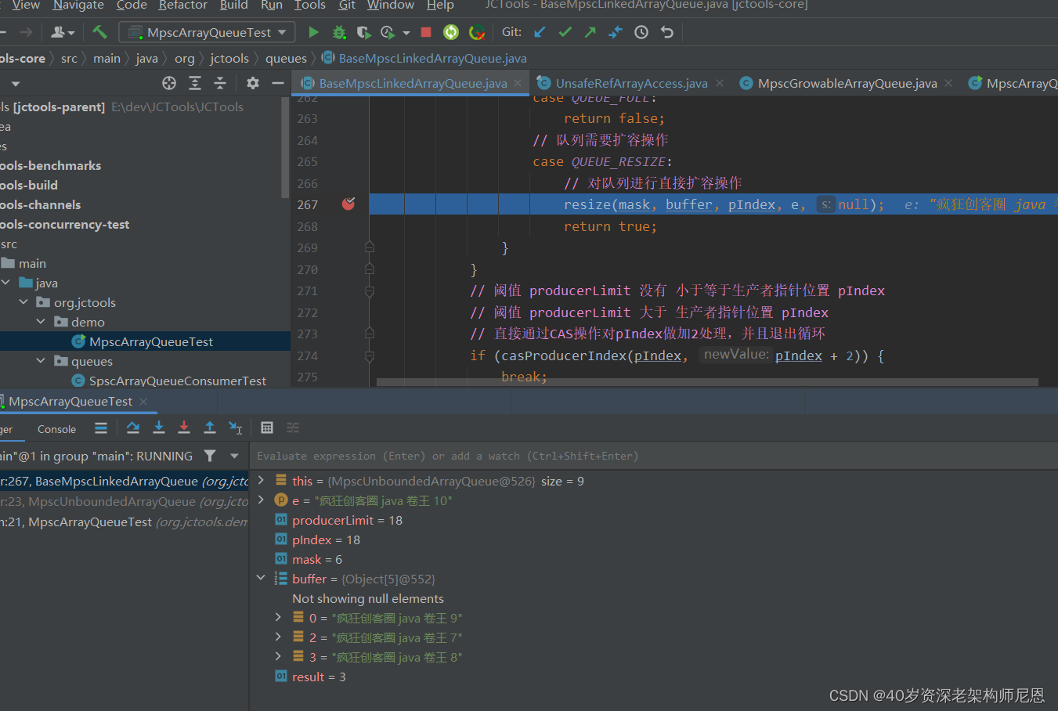Collapse all in the Project tree toolbar

(x=220, y=83)
